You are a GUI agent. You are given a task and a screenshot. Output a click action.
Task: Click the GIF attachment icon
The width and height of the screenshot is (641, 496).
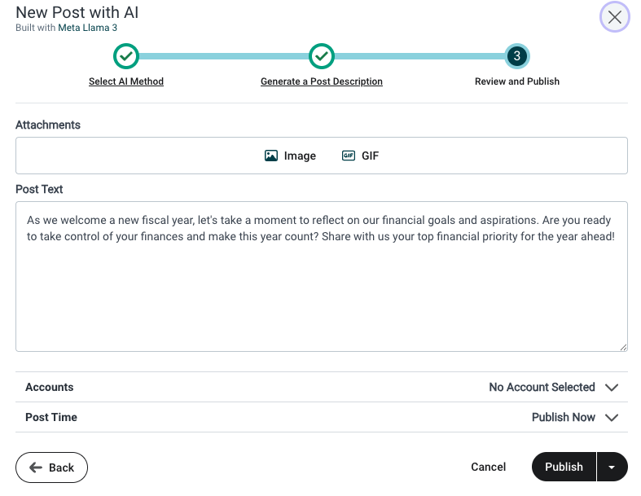point(349,156)
